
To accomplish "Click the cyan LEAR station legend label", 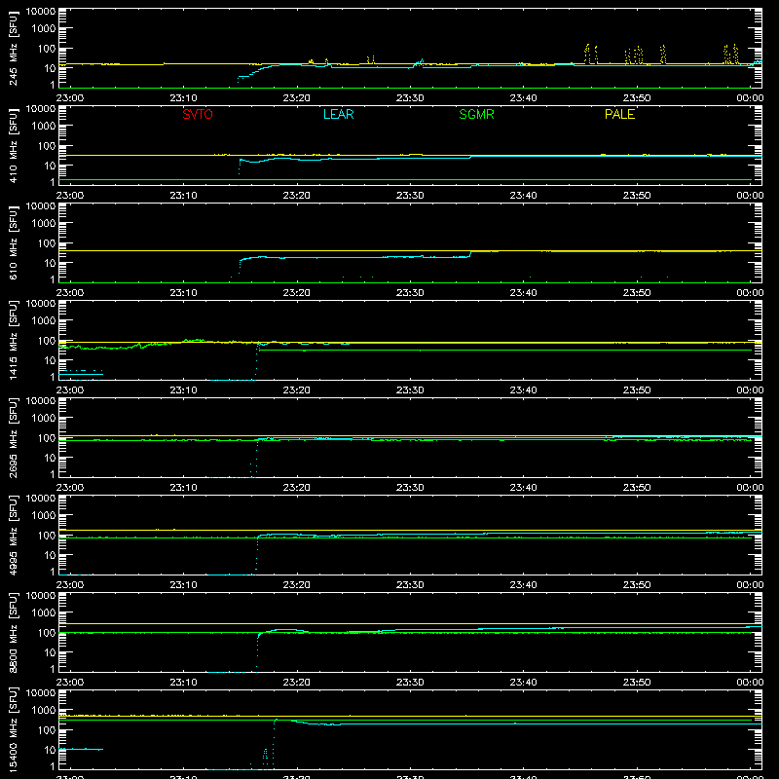I will (x=338, y=114).
